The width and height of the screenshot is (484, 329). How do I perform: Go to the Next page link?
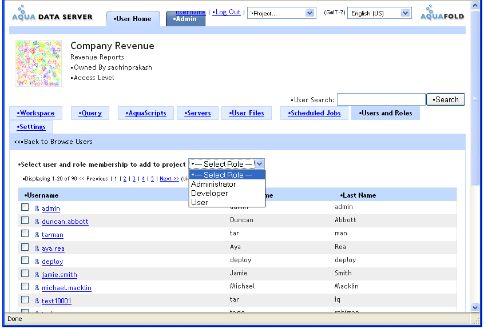[x=169, y=179]
